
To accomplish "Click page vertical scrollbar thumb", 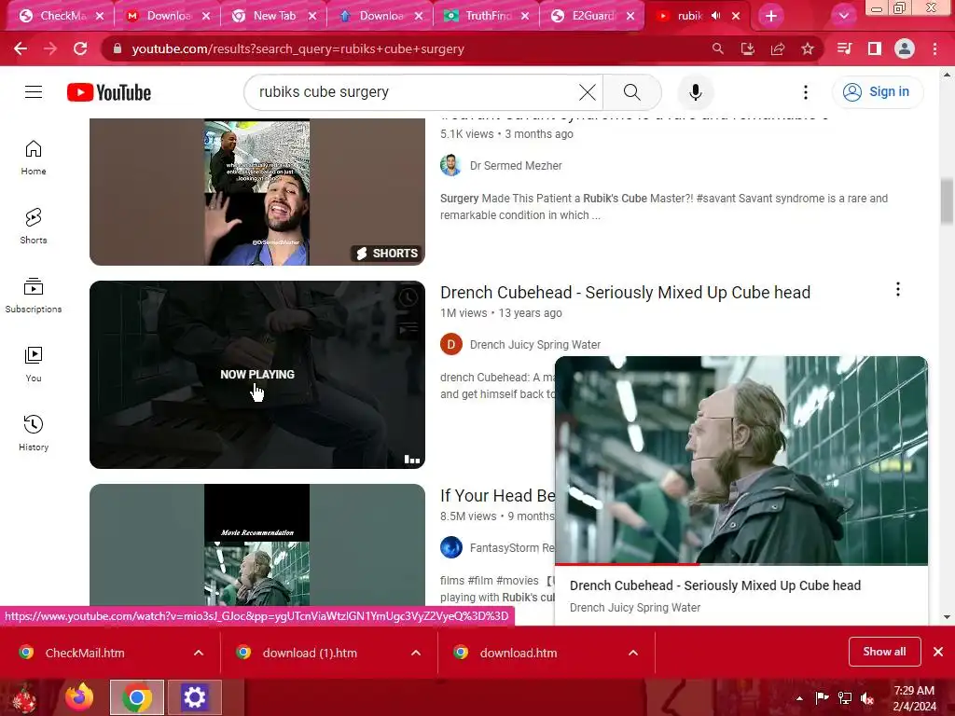I will point(947,201).
